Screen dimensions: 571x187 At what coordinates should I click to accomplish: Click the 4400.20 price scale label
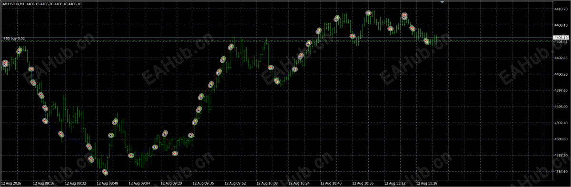[561, 74]
